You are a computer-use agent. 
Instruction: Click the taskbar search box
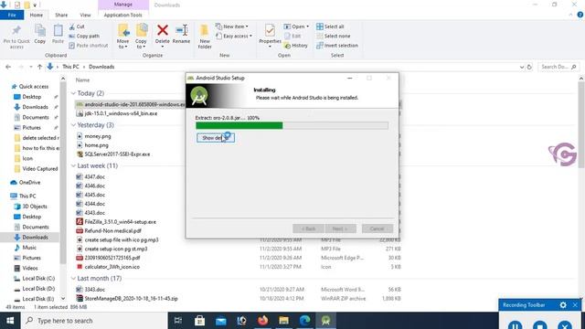coord(93,321)
